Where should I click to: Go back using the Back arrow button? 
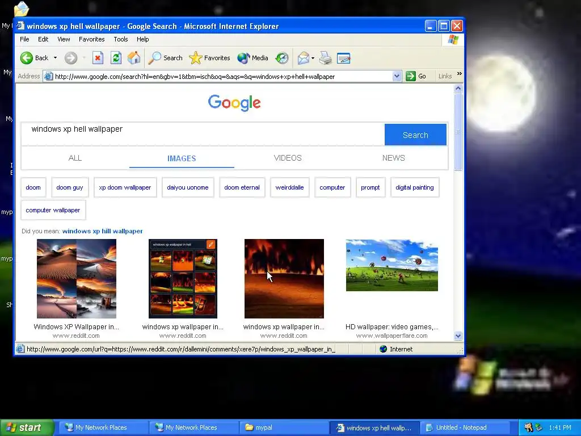[34, 58]
